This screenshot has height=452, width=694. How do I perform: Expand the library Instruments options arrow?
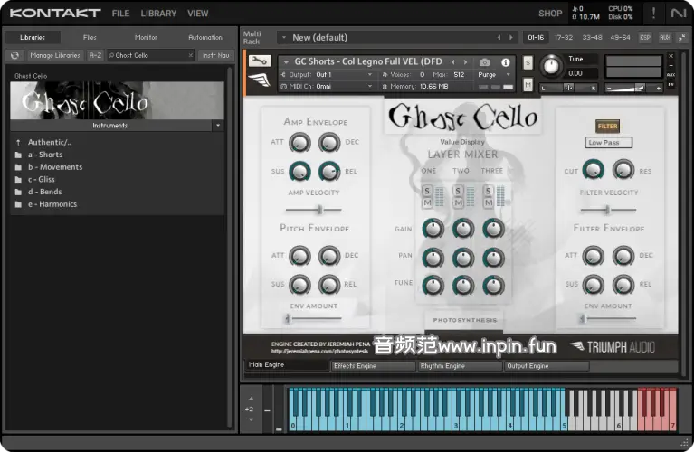point(218,126)
